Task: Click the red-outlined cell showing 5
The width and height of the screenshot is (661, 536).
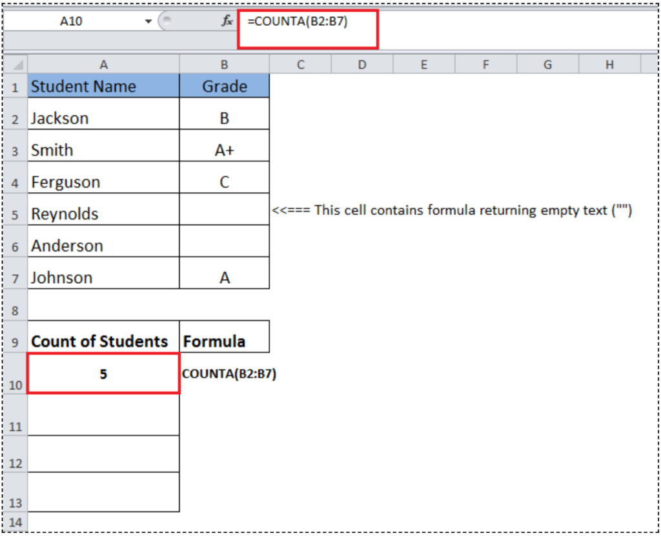Action: point(103,373)
